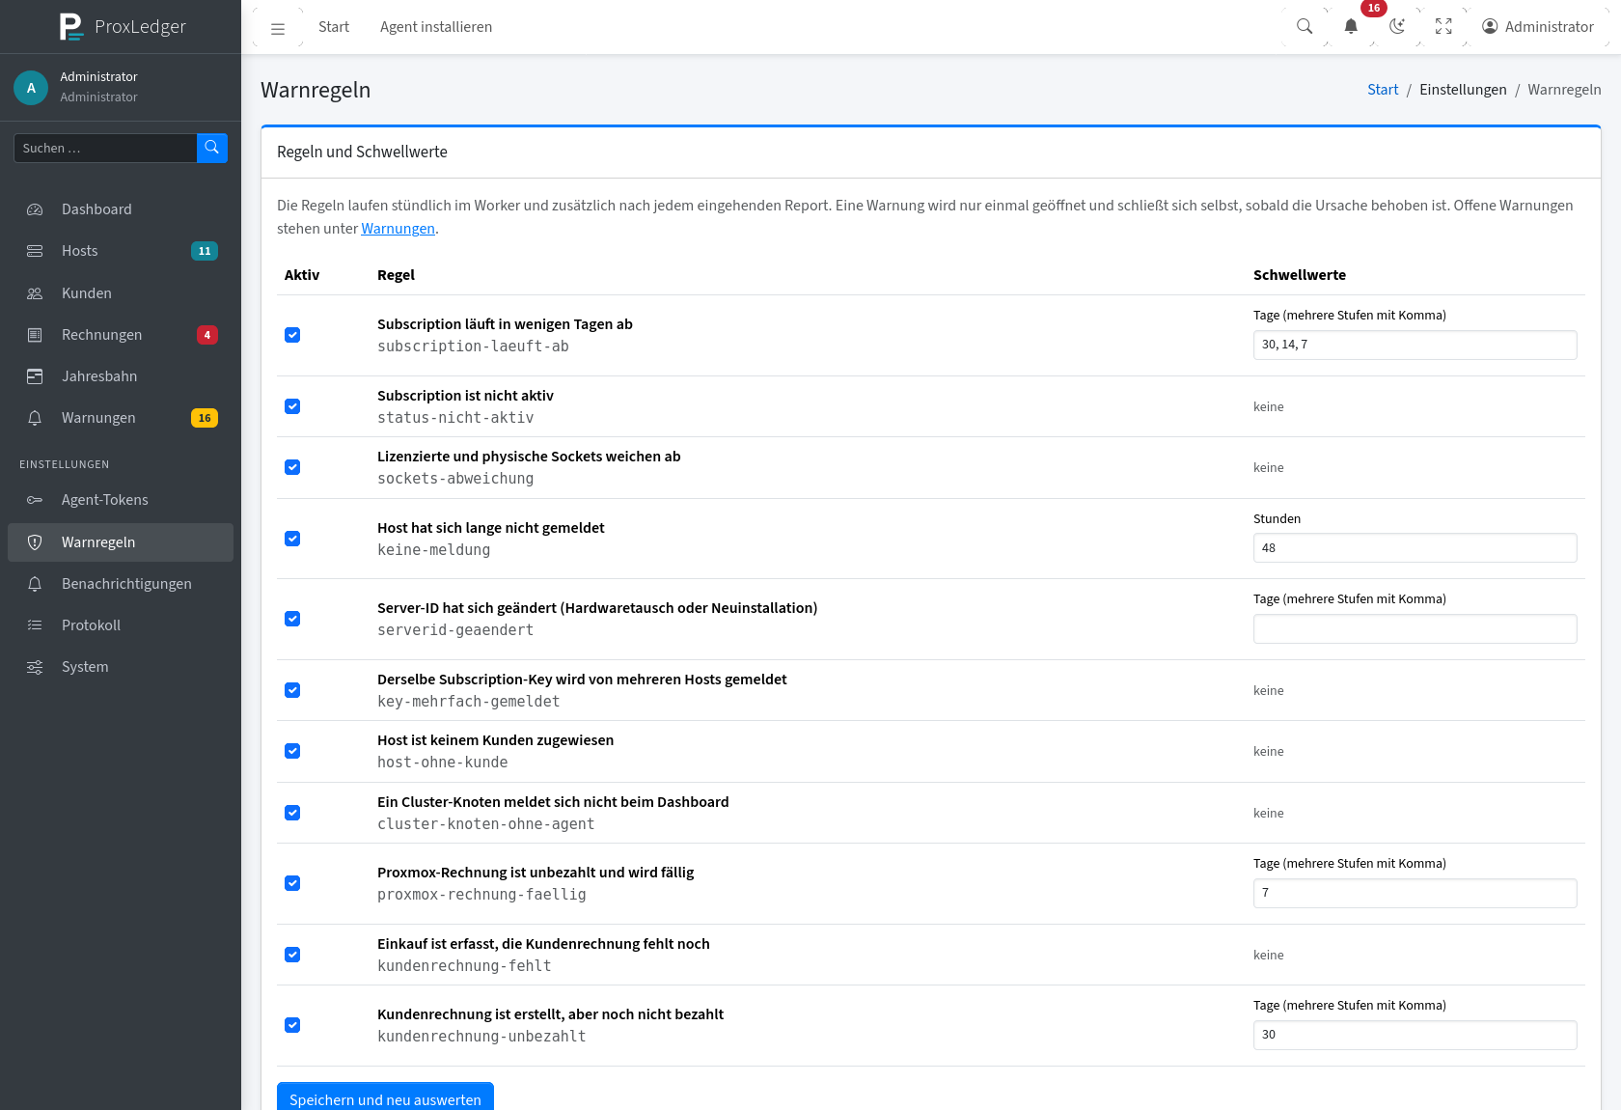This screenshot has width=1621, height=1110.
Task: Focus the serverid-geaendert threshold input field
Action: click(1415, 629)
